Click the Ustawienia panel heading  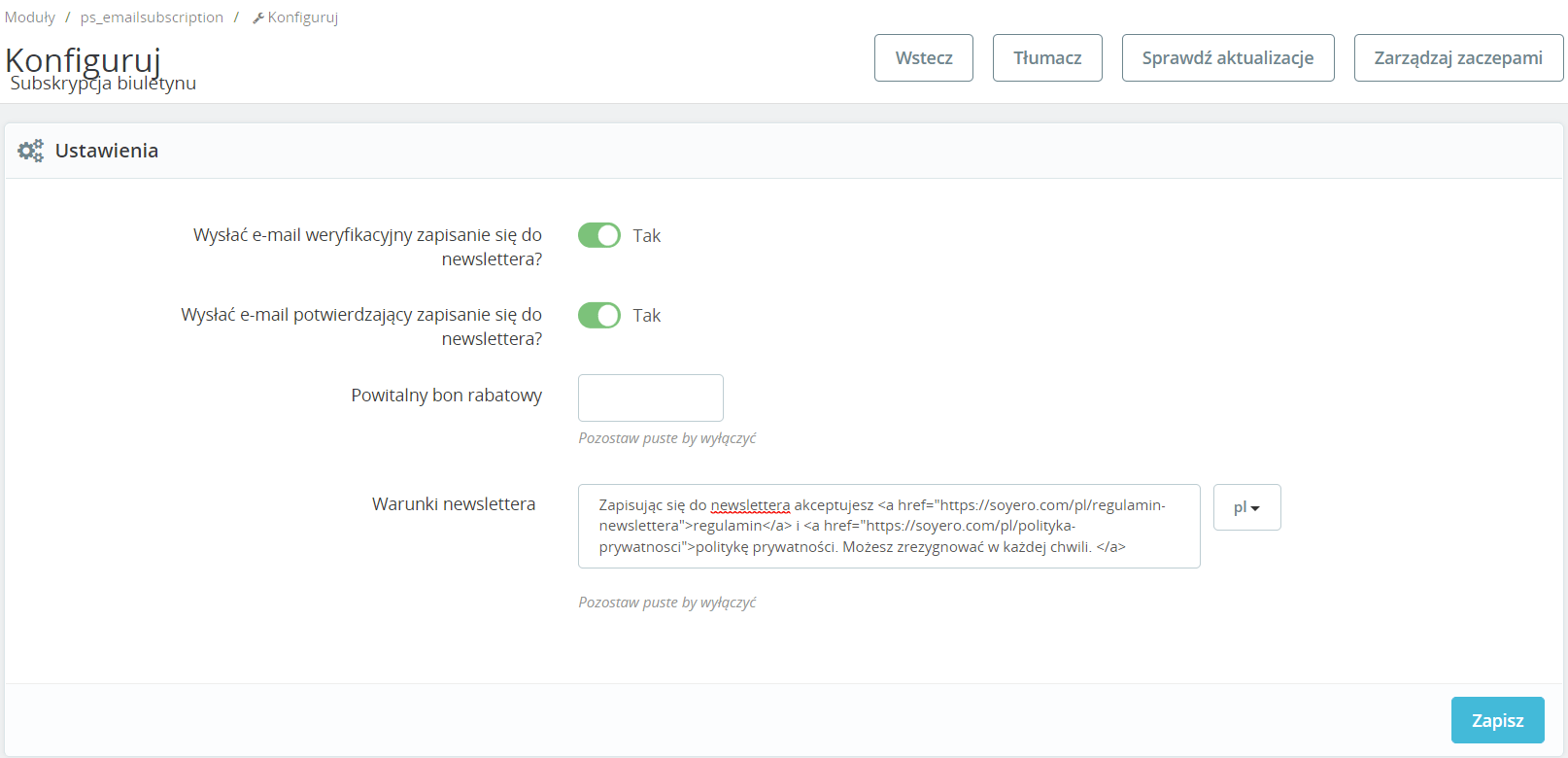tap(107, 151)
